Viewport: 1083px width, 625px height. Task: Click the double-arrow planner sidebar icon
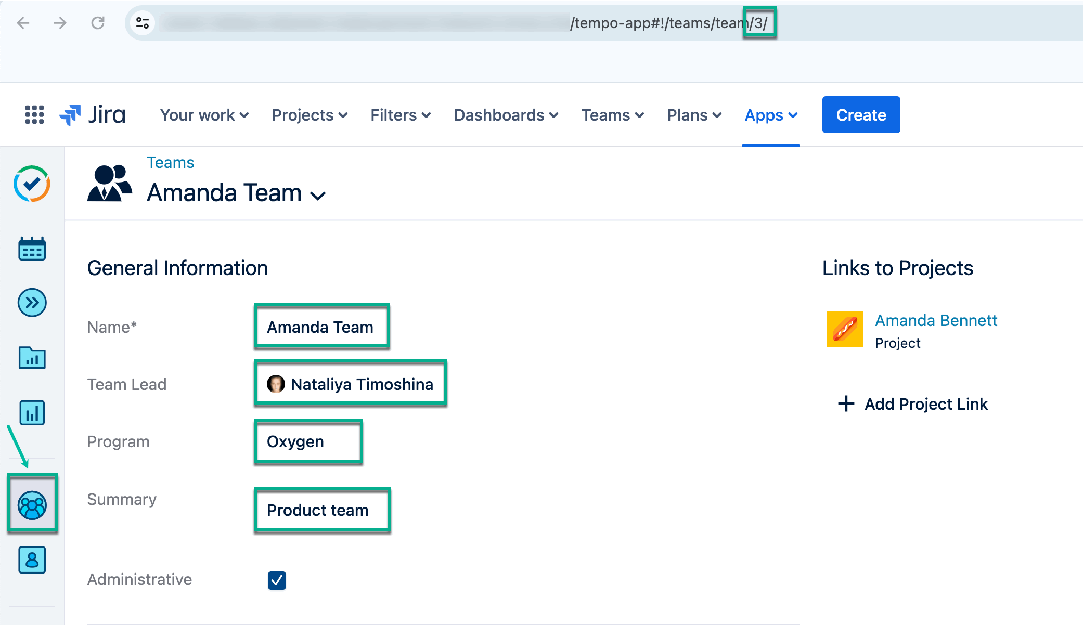pyautogui.click(x=32, y=303)
